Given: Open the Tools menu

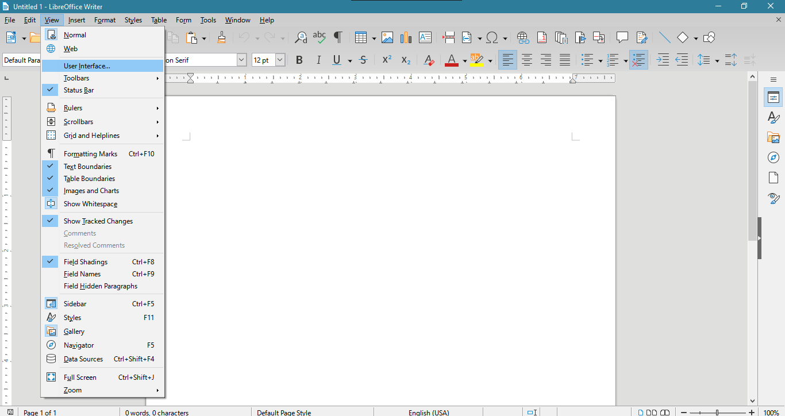Looking at the screenshot, I should click(208, 20).
